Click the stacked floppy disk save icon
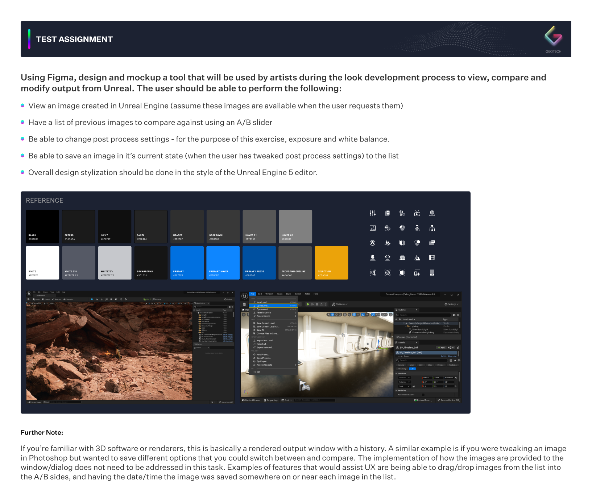The height and width of the screenshot is (502, 592). point(388,213)
